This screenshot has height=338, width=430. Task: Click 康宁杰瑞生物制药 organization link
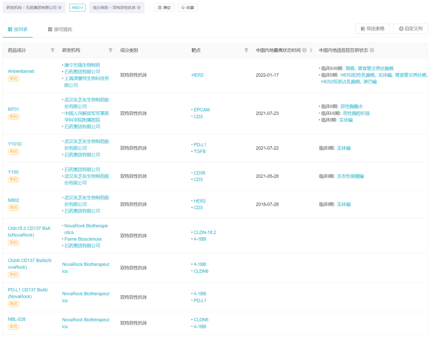click(82, 65)
